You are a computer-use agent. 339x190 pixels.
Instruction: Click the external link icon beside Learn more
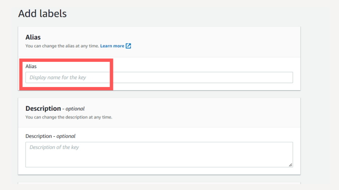coord(128,46)
